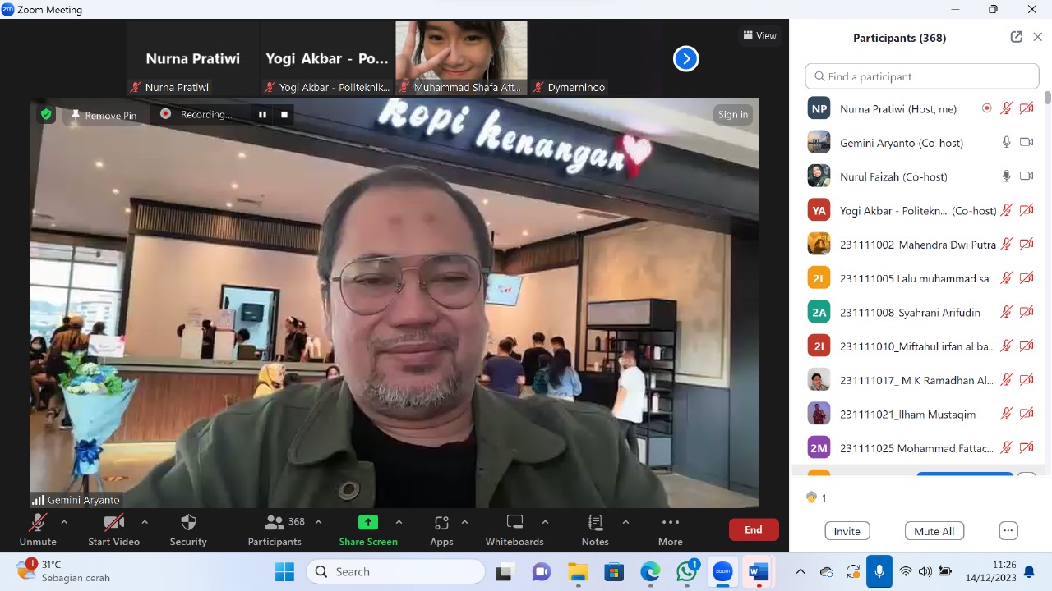Image resolution: width=1052 pixels, height=591 pixels.
Task: Click the system tray microphone indicator
Action: pyautogui.click(x=879, y=571)
